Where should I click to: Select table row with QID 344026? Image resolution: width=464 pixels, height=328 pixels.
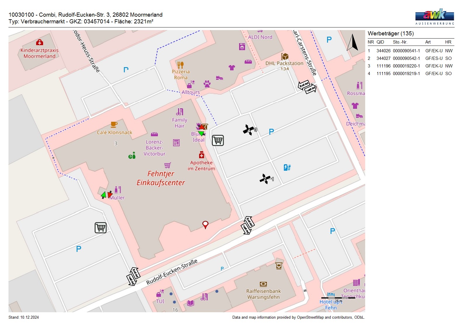pyautogui.click(x=410, y=51)
